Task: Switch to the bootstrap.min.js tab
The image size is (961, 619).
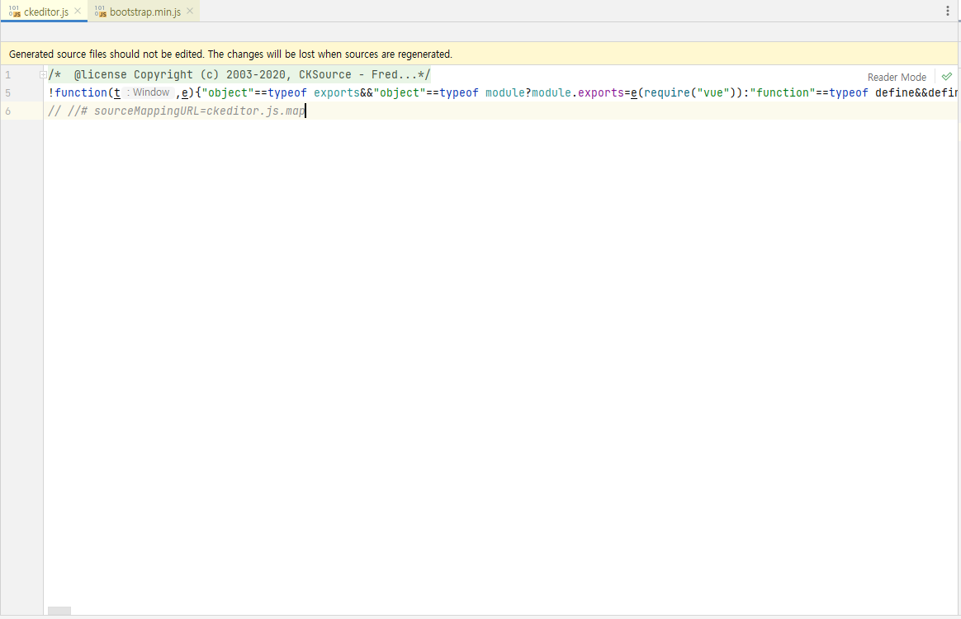Action: tap(144, 12)
